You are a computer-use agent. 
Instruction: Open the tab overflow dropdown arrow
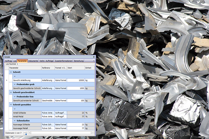[x=94, y=61]
